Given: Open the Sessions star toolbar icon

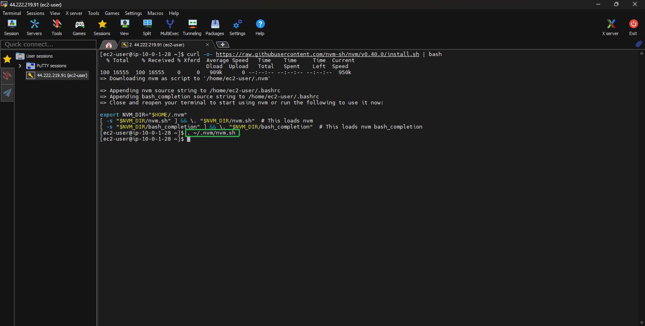Looking at the screenshot, I should point(102,27).
